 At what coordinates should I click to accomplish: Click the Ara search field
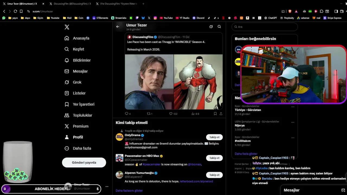coord(265,27)
